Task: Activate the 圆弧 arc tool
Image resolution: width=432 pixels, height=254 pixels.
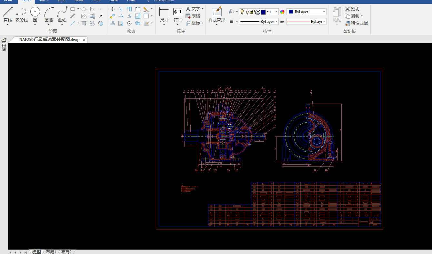Action: [x=49, y=12]
